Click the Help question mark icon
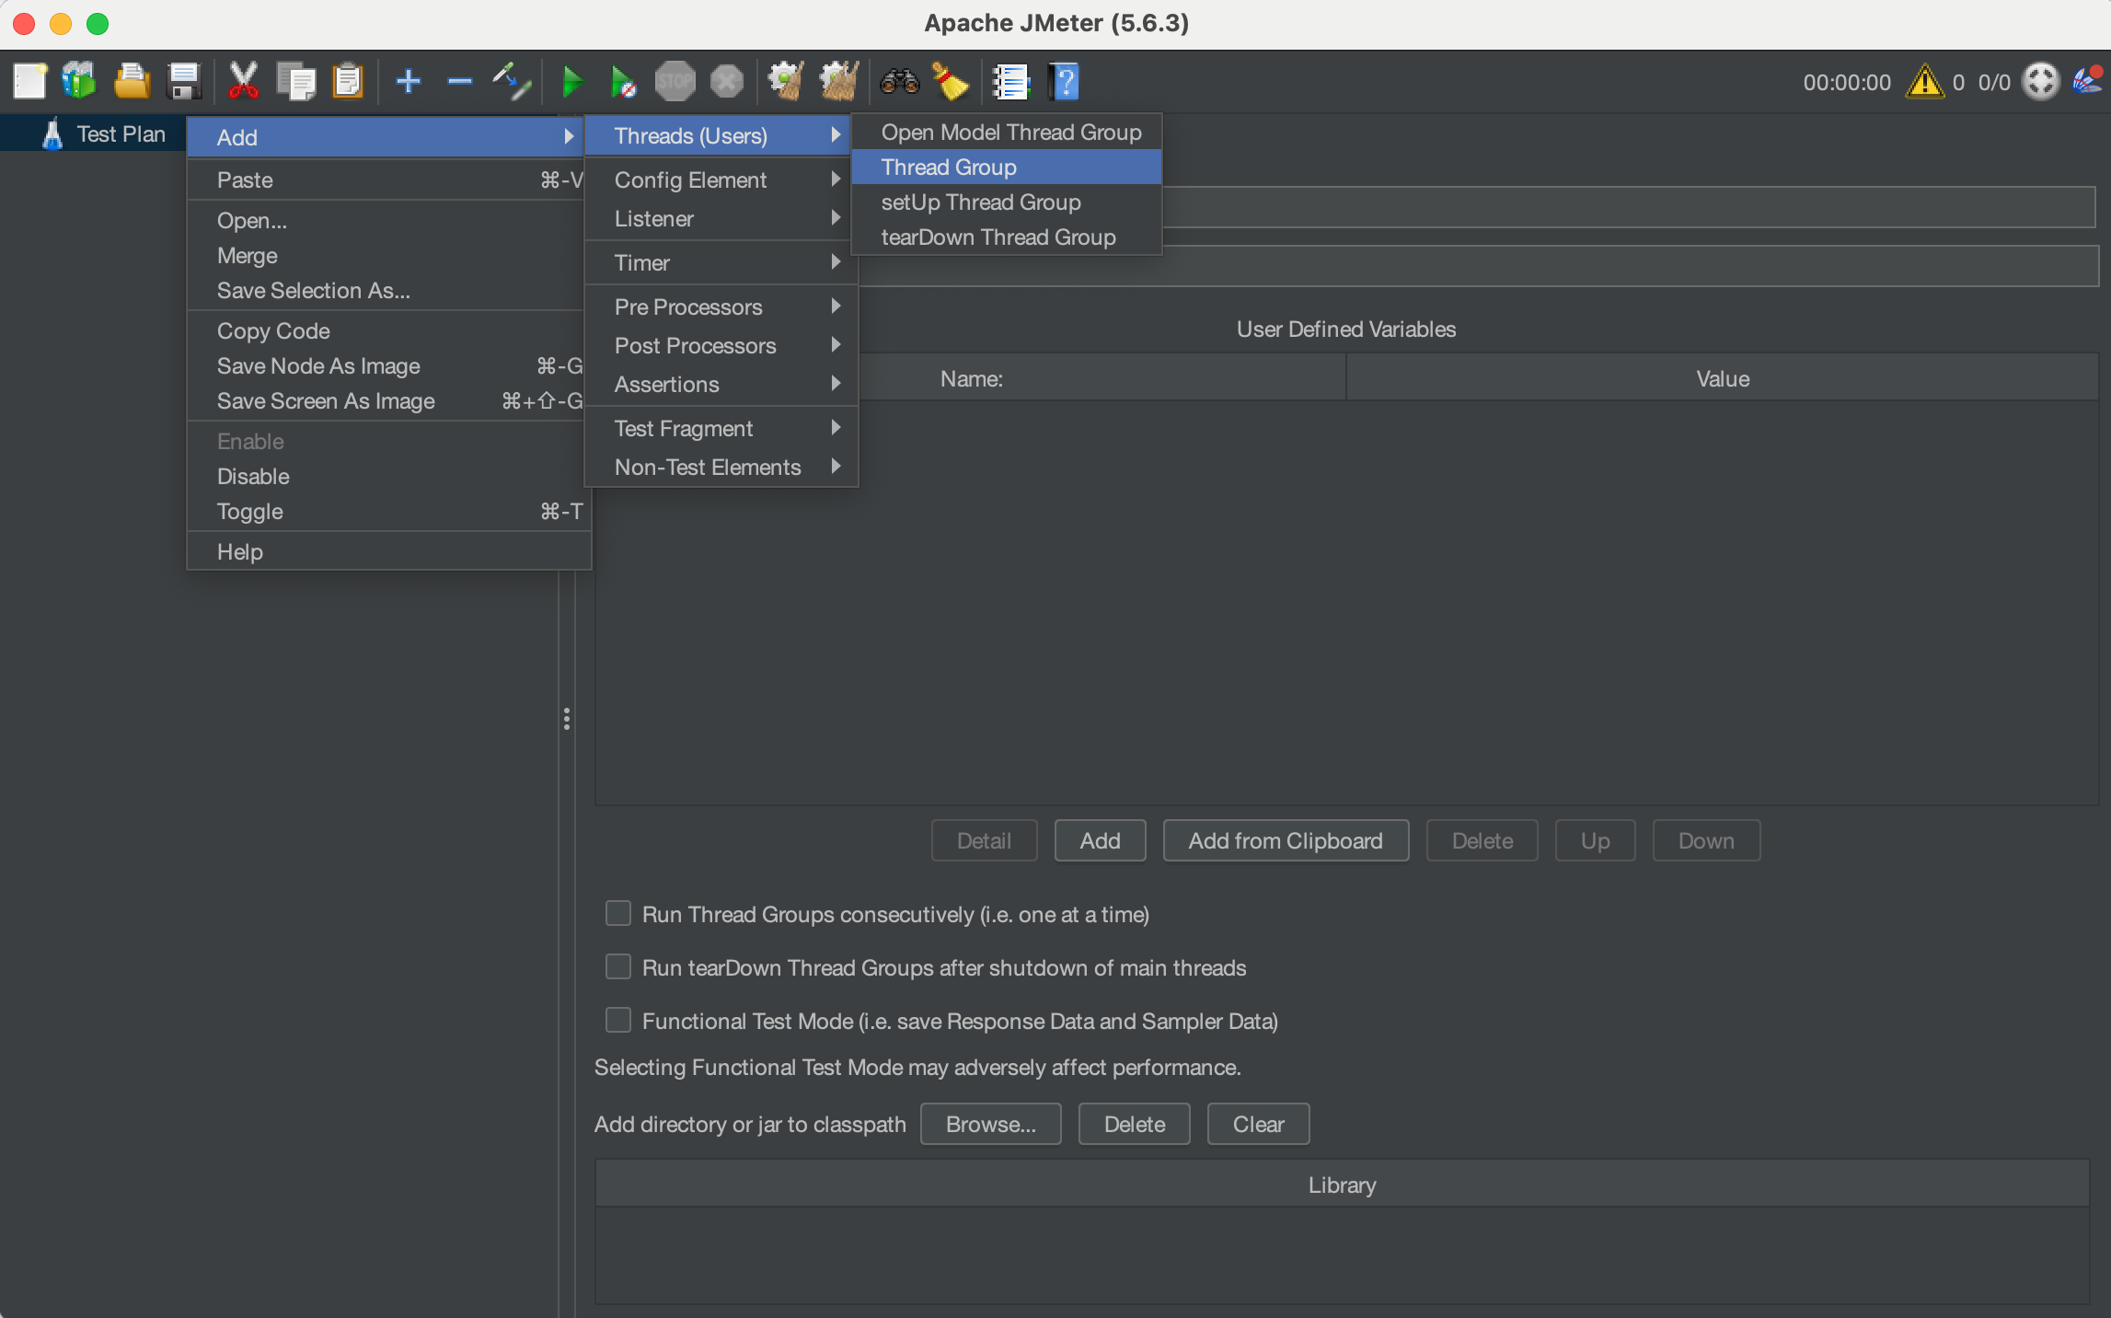Screen dimensions: 2111x1318 1064,82
